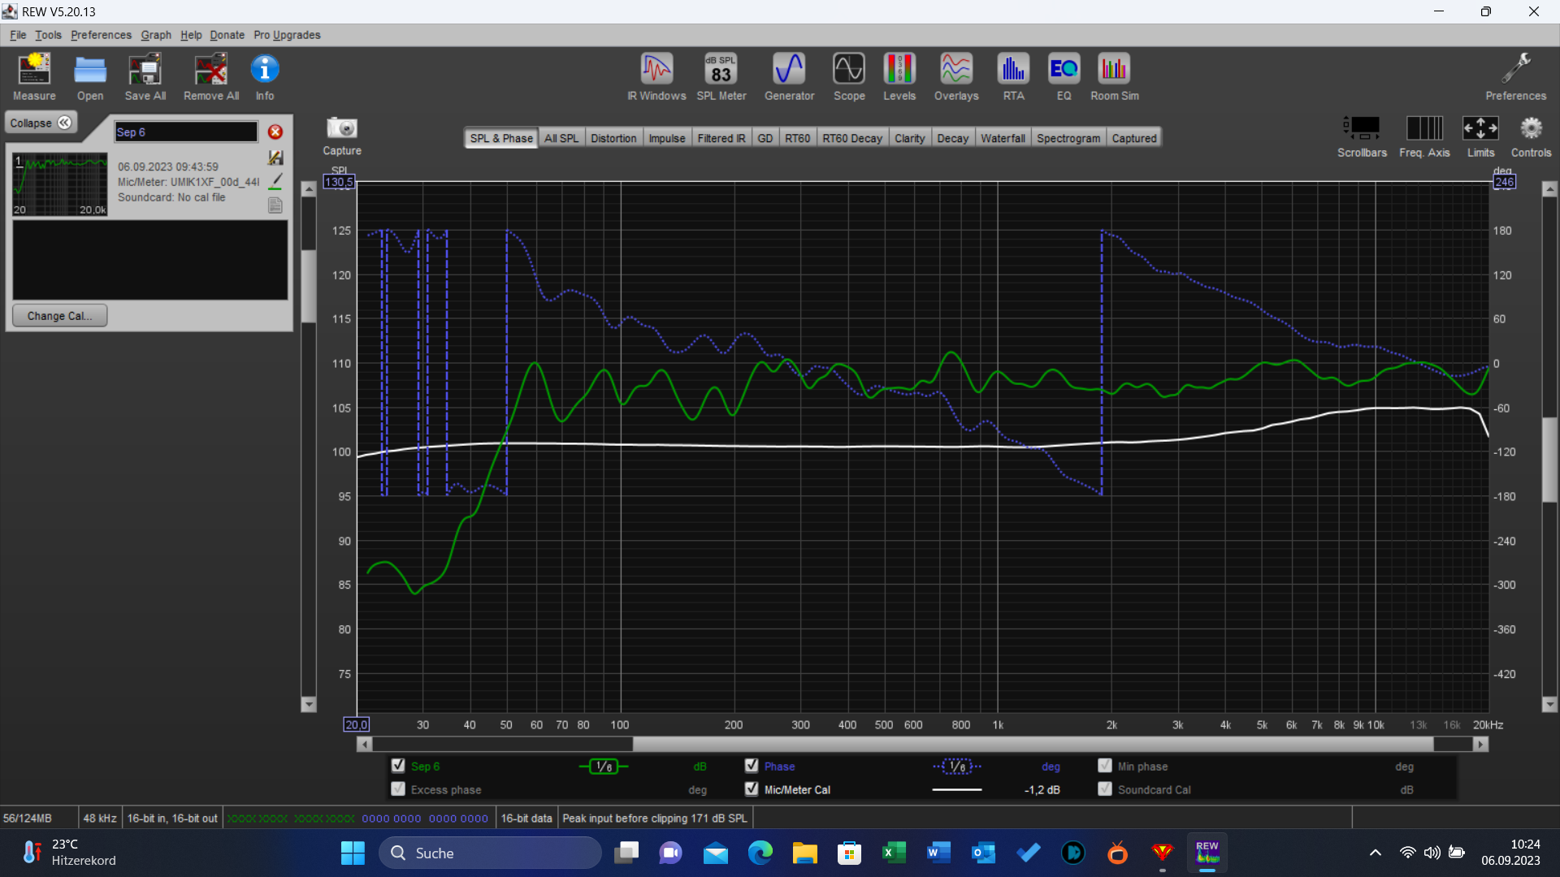Open the Graph menu
Screen dimensions: 1560x877
coord(155,35)
